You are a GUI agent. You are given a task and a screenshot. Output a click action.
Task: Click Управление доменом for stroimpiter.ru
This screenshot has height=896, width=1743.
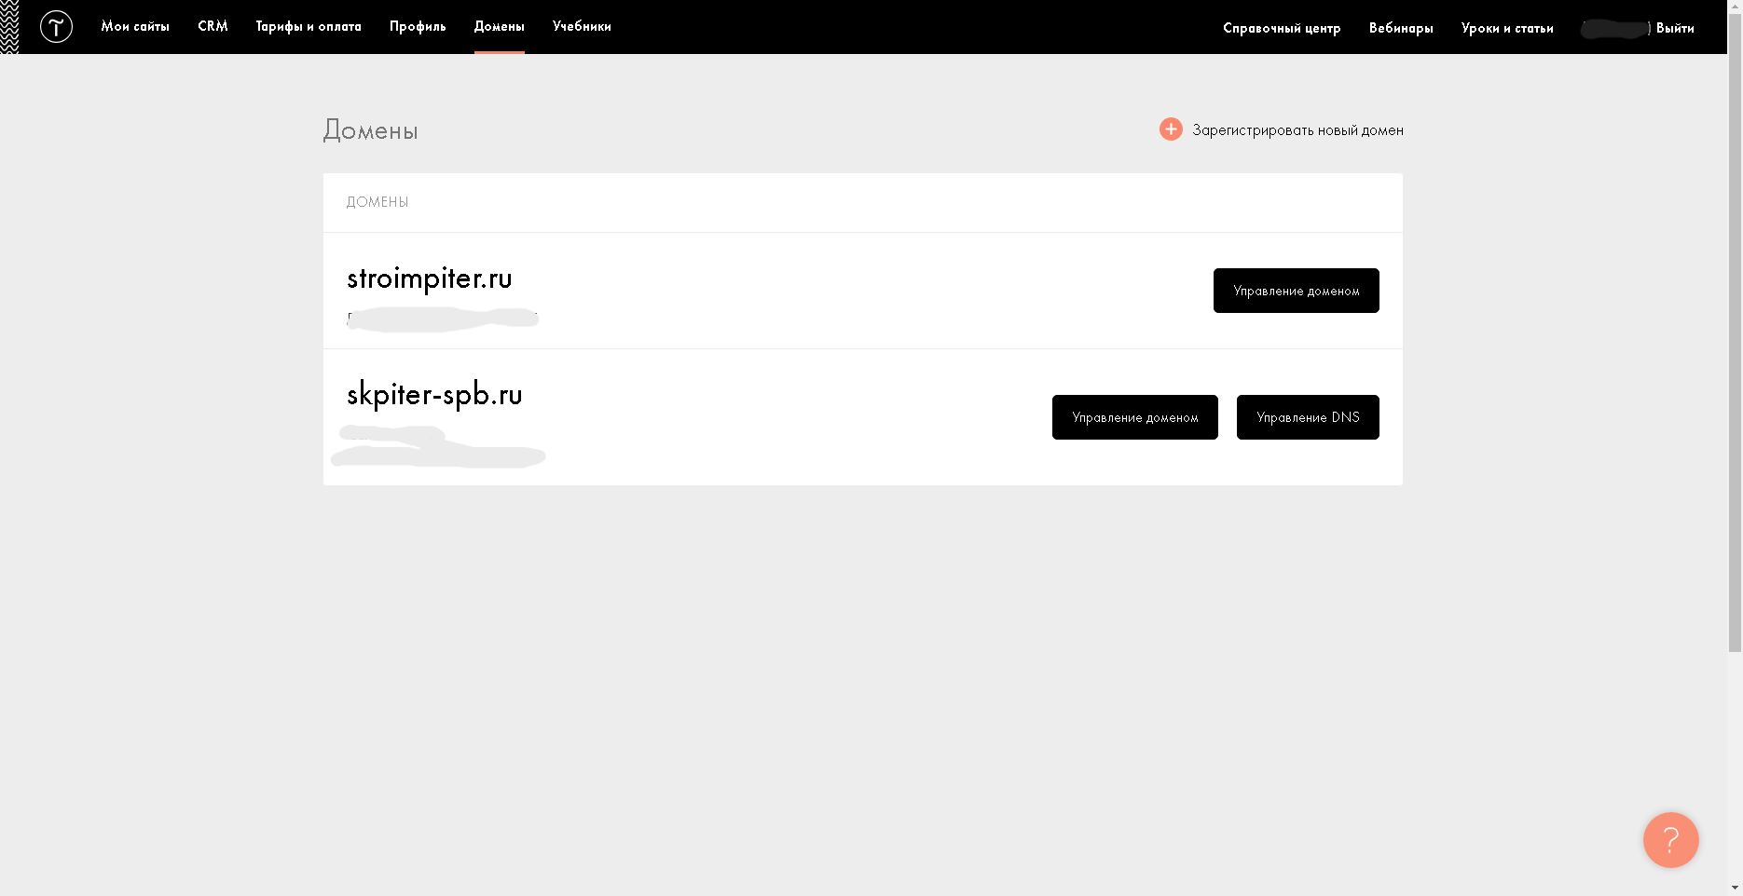[x=1296, y=291]
